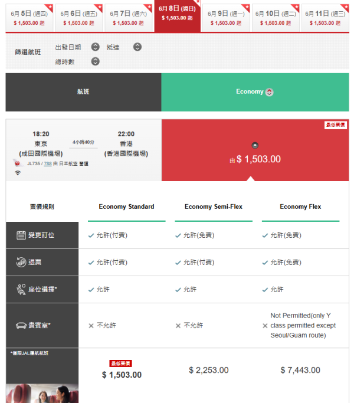Click the Japan Airlines crane logo

point(17,163)
